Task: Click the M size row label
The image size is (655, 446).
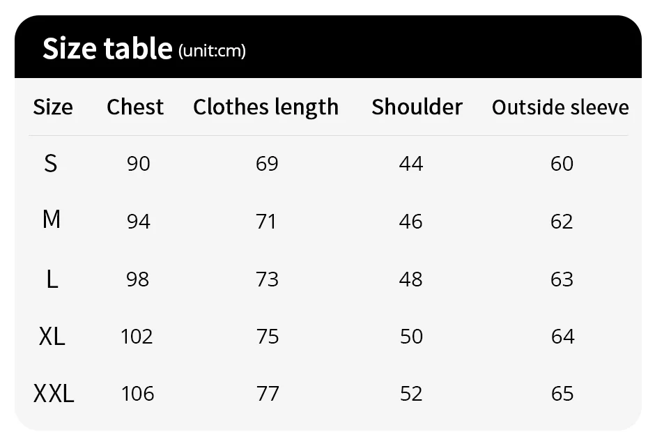Action: point(52,220)
